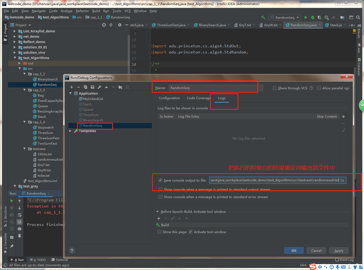
Task: Expand the out folder
Action: tap(20, 63)
